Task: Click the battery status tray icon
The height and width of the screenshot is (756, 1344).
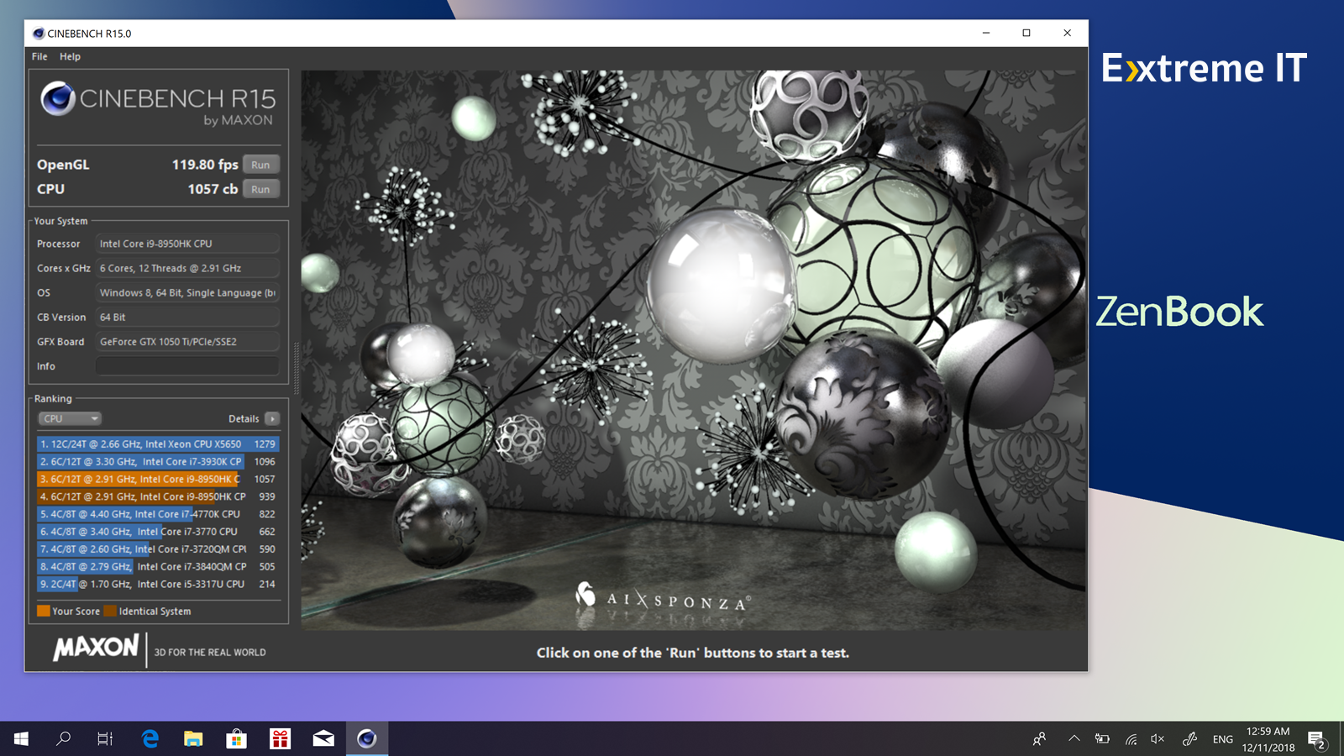Action: 1102,739
